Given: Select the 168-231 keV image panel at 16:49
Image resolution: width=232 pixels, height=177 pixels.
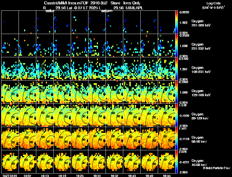Looking at the screenshot, I should coord(149,69).
